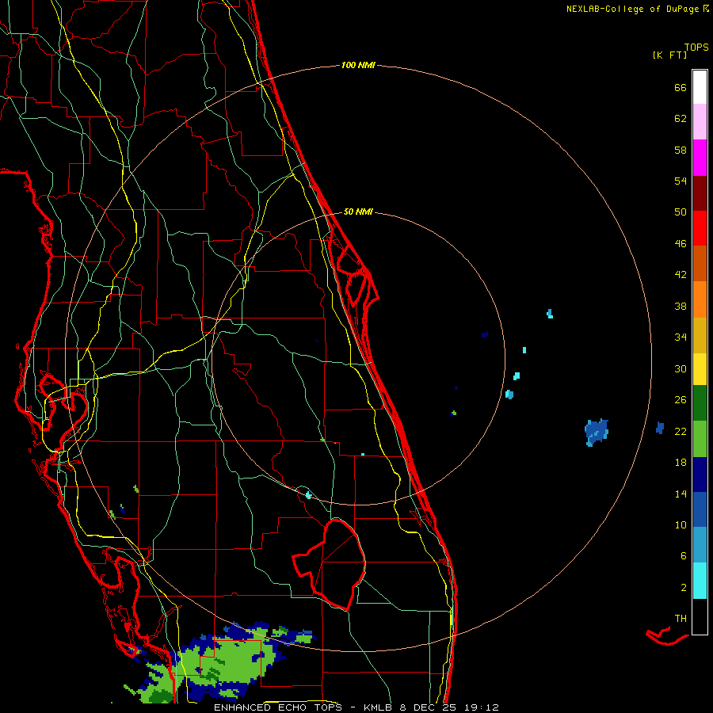713x713 pixels.
Task: Click the '22' legend value
Action: pos(681,432)
